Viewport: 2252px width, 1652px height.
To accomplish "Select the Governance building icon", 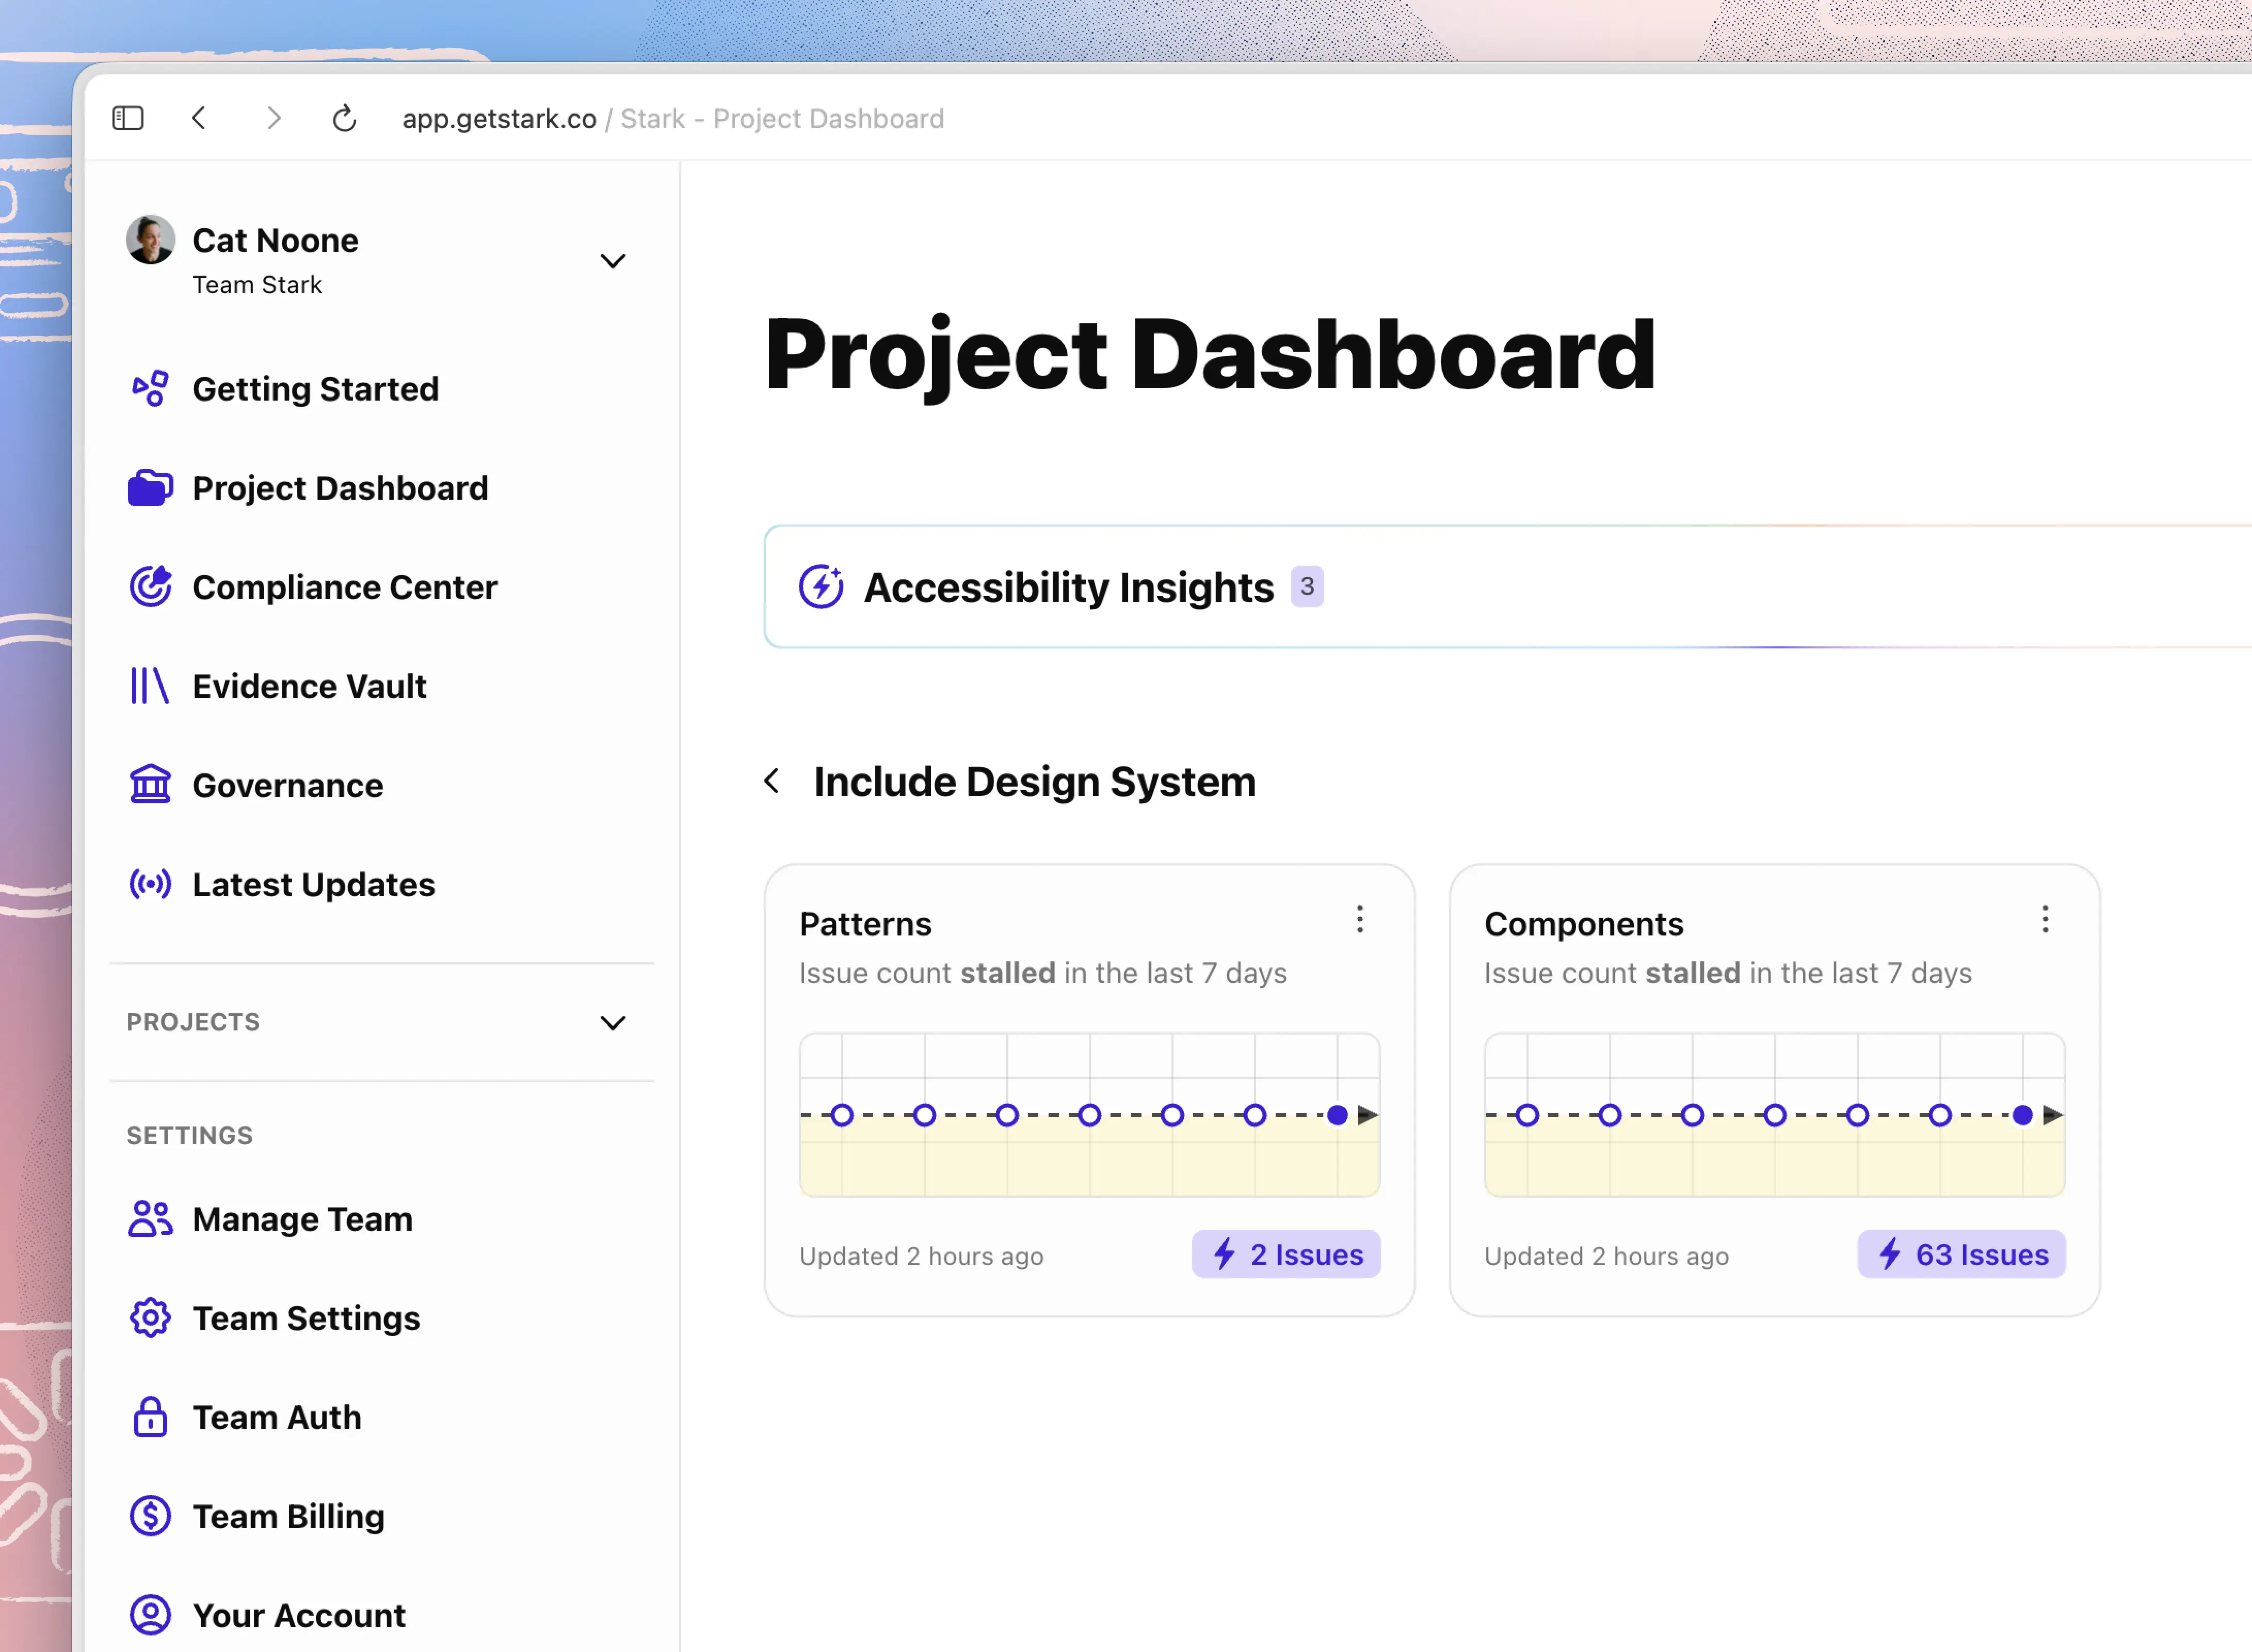I will 150,785.
